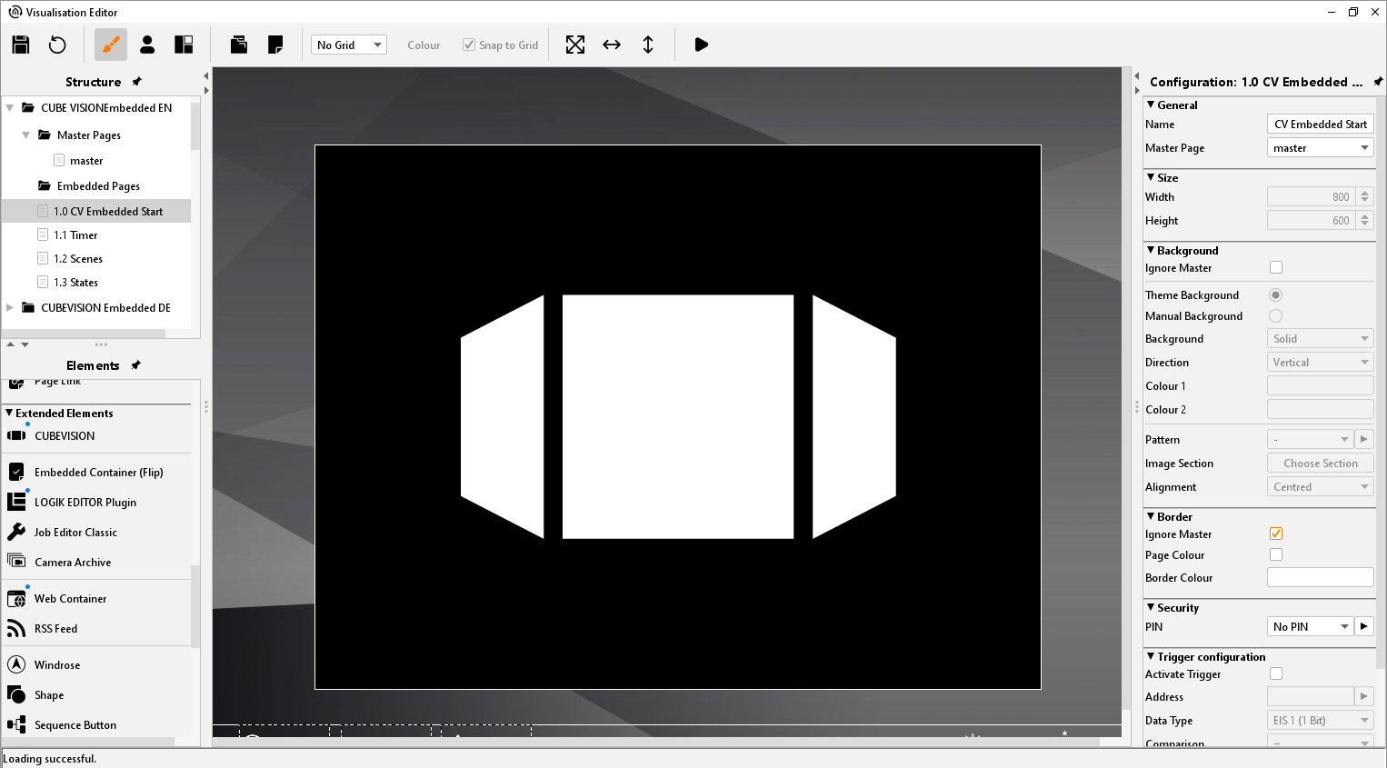Viewport: 1387px width, 768px height.
Task: Open the Master Page dropdown
Action: (x=1320, y=148)
